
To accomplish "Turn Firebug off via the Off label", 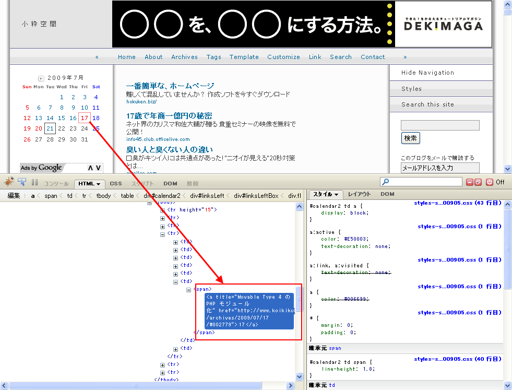I will click(500, 182).
